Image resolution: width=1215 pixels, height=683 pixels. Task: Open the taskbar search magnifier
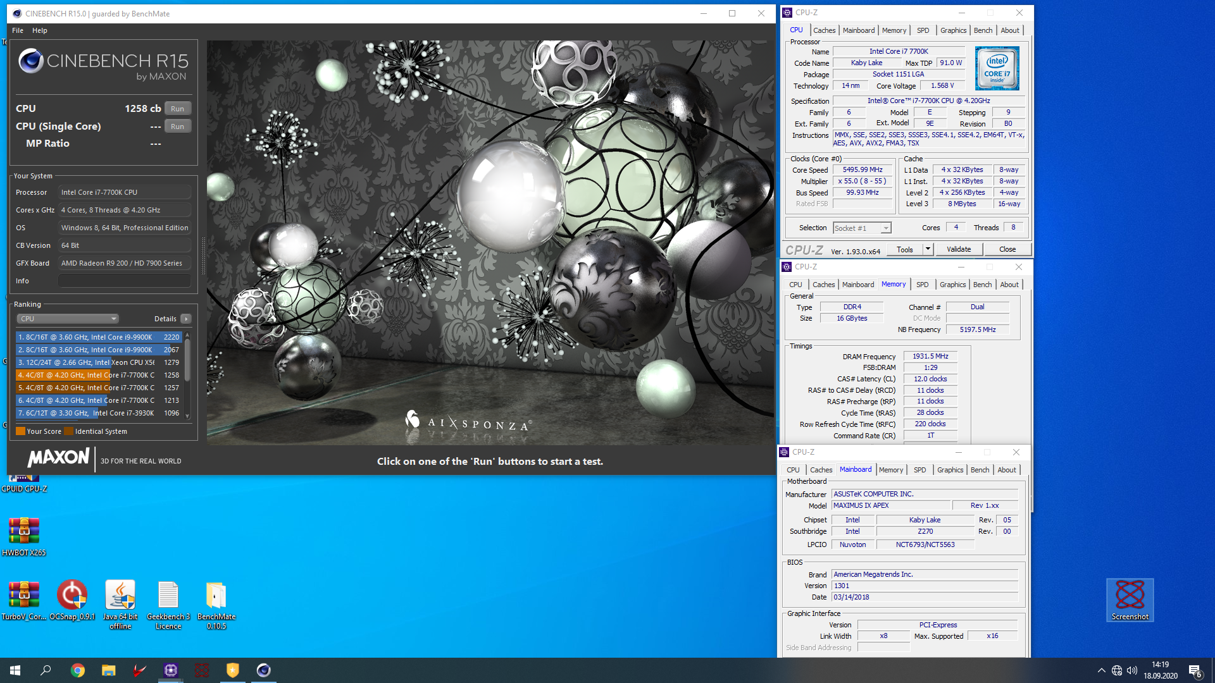[46, 670]
